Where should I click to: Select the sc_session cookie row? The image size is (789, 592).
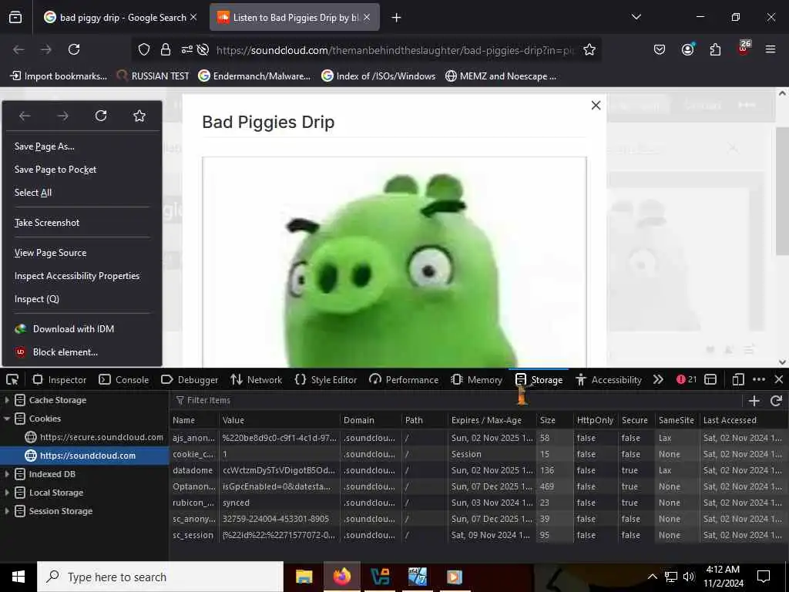(478, 535)
